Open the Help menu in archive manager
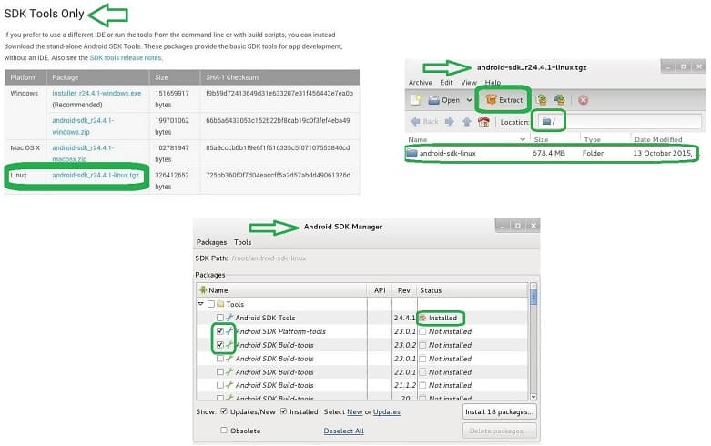This screenshot has height=446, width=711. [493, 83]
